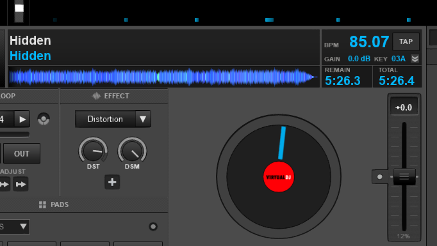Open the EFFECT section header
Image resolution: width=437 pixels, height=246 pixels.
pyautogui.click(x=111, y=96)
